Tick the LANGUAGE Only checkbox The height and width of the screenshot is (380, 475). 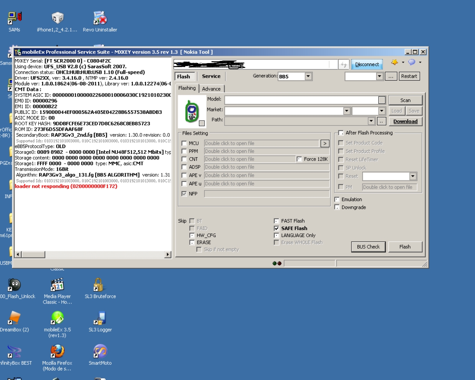276,235
